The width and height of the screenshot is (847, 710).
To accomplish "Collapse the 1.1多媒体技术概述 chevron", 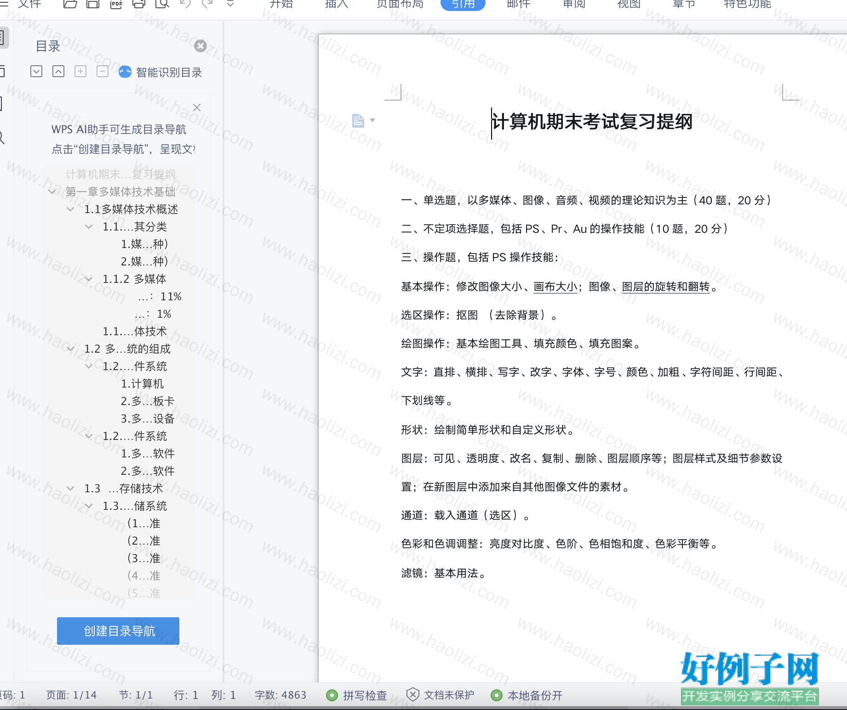I will click(x=70, y=209).
